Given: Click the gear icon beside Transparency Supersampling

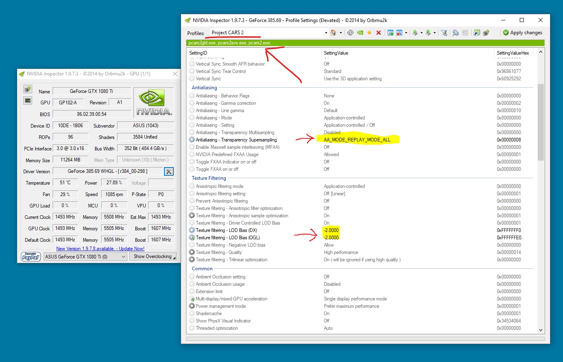Looking at the screenshot, I should 192,140.
